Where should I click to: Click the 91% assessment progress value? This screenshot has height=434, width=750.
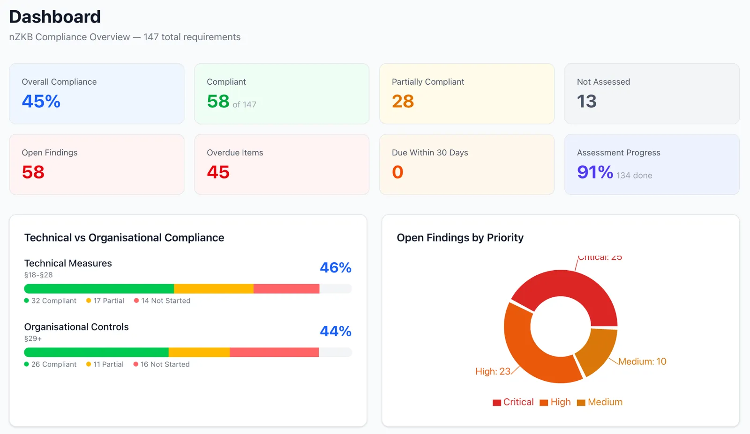click(x=595, y=172)
